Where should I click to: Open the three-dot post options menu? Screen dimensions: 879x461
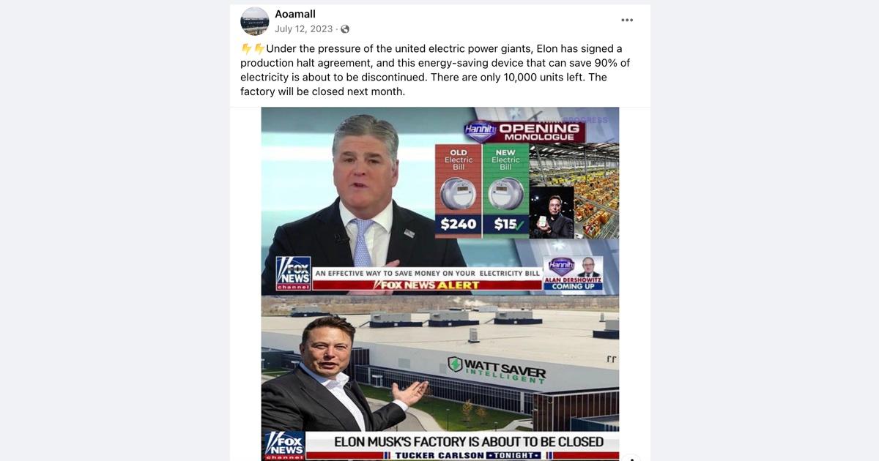point(627,20)
